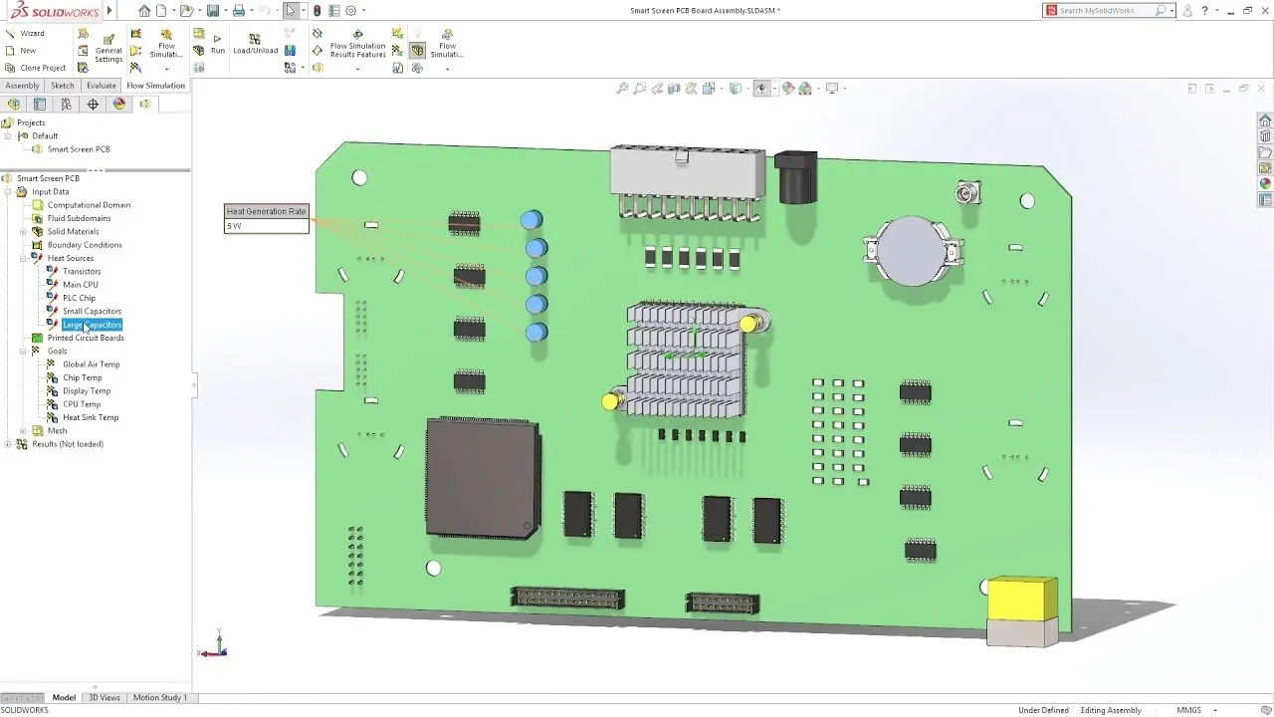Collapse the Input Data node
This screenshot has width=1274, height=717.
(x=9, y=191)
